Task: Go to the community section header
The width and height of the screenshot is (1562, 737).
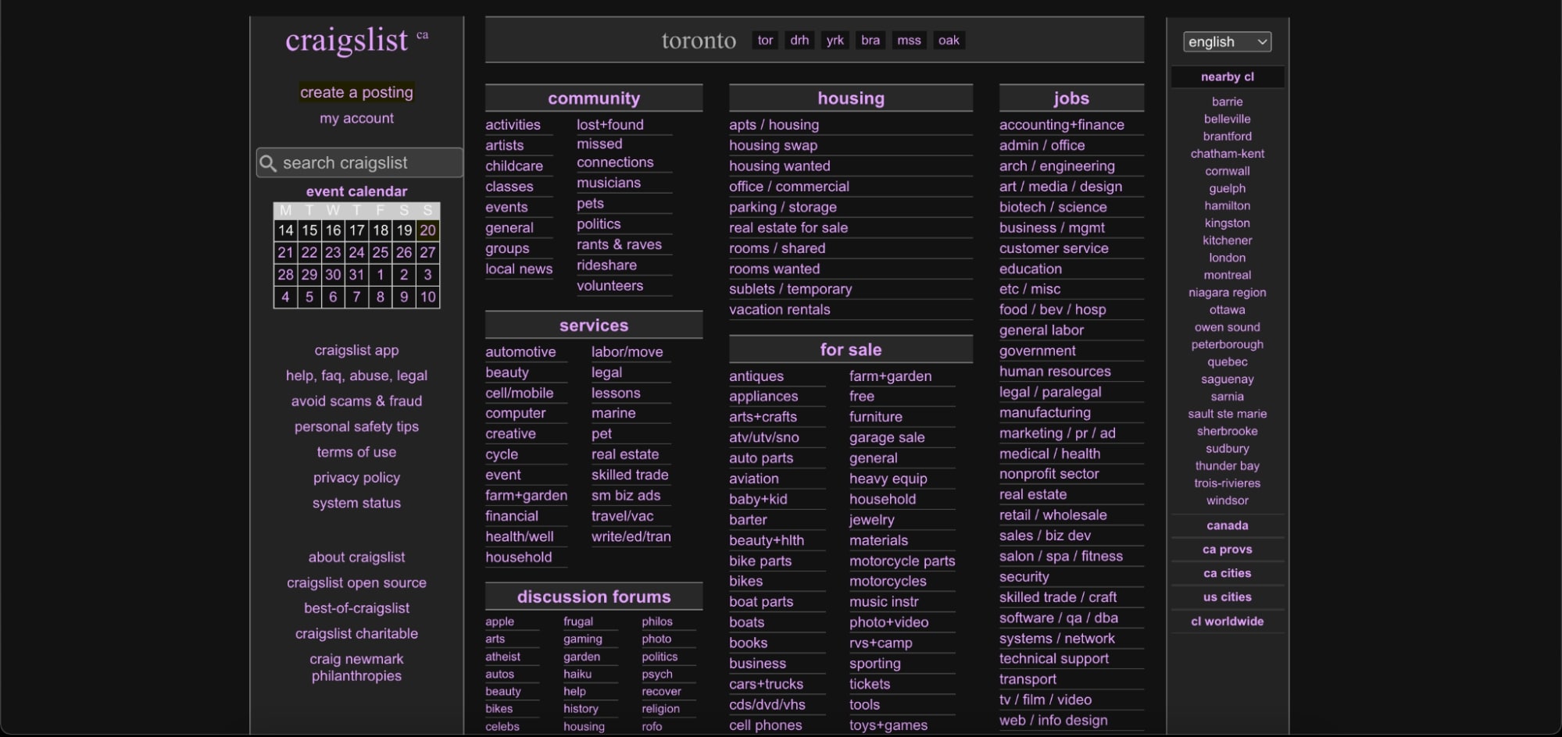Action: tap(593, 98)
